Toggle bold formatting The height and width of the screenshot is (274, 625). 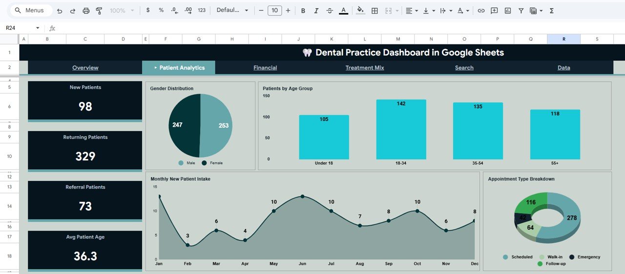coord(303,11)
